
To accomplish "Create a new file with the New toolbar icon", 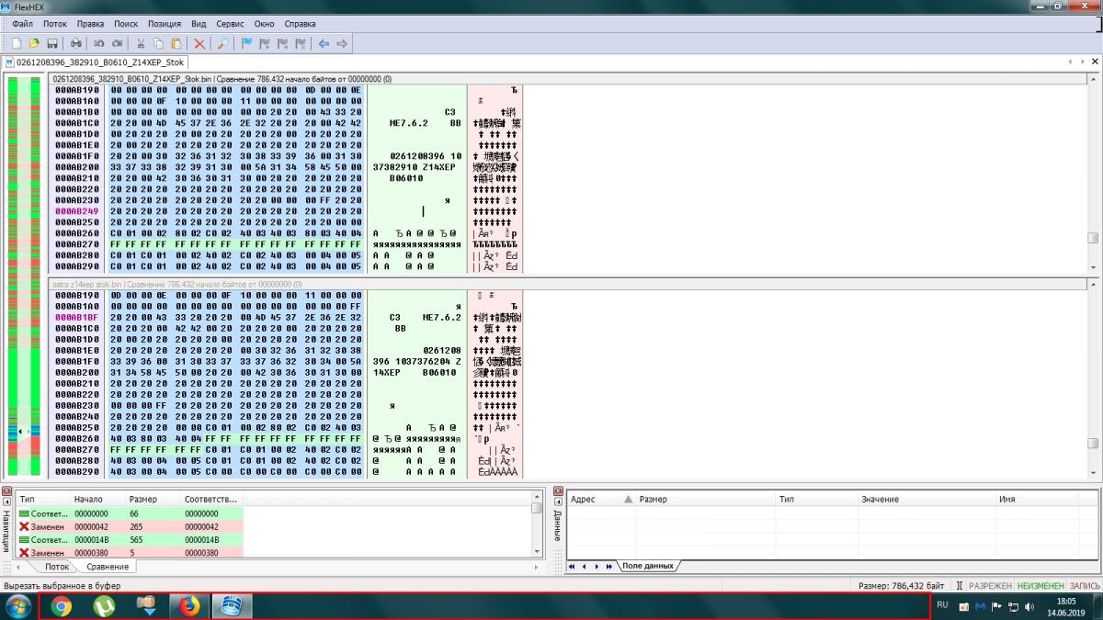I will (x=17, y=43).
